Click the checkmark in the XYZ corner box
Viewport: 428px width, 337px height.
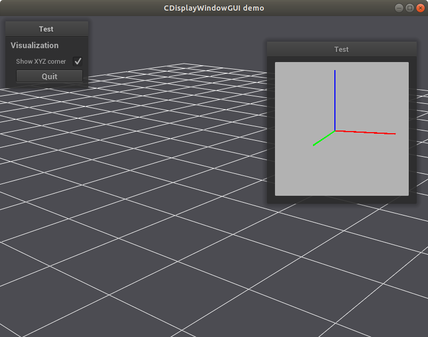78,61
